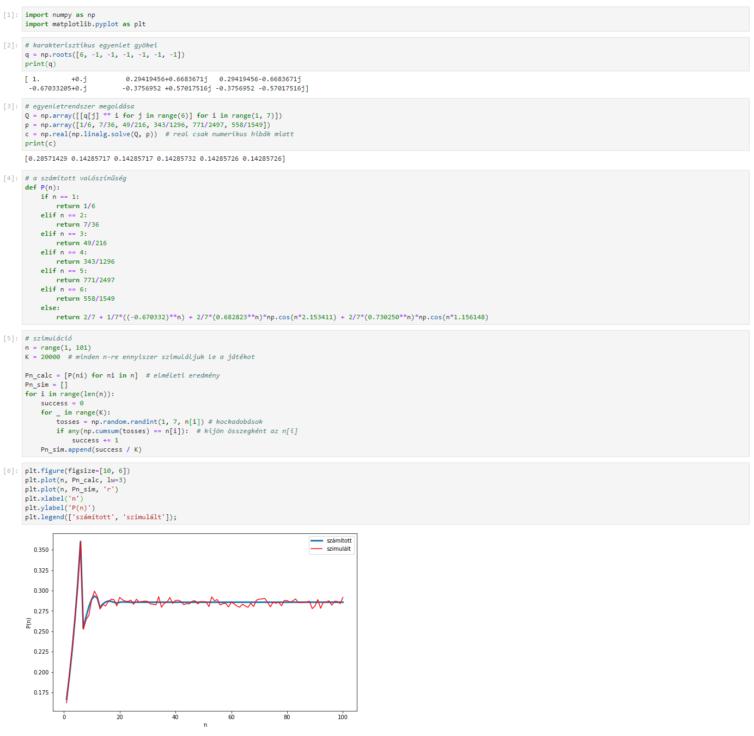This screenshot has width=754, height=736.
Task: Select the np.roots code cell
Action: (385, 54)
